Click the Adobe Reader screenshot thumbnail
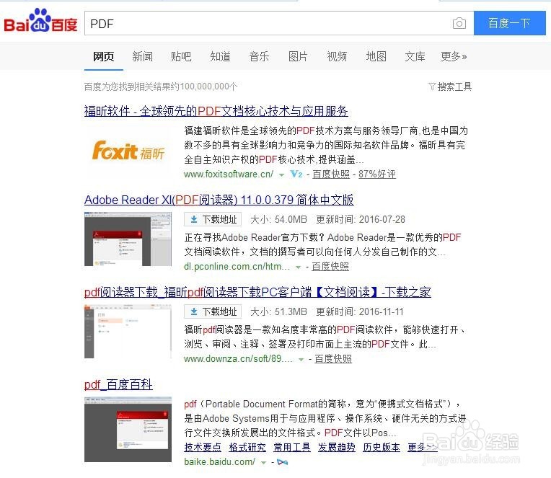 coord(128,239)
